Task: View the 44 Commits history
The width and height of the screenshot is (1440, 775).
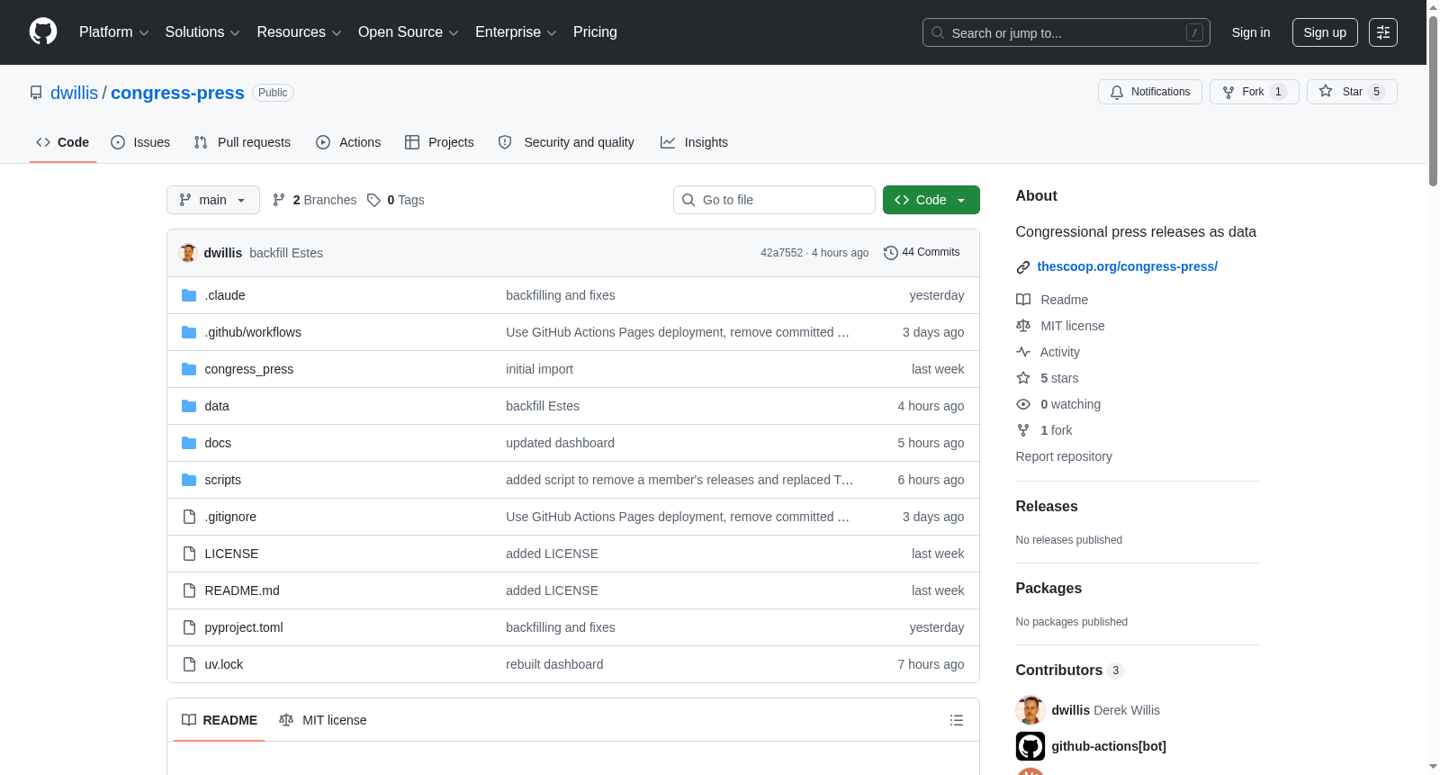Action: click(x=922, y=253)
